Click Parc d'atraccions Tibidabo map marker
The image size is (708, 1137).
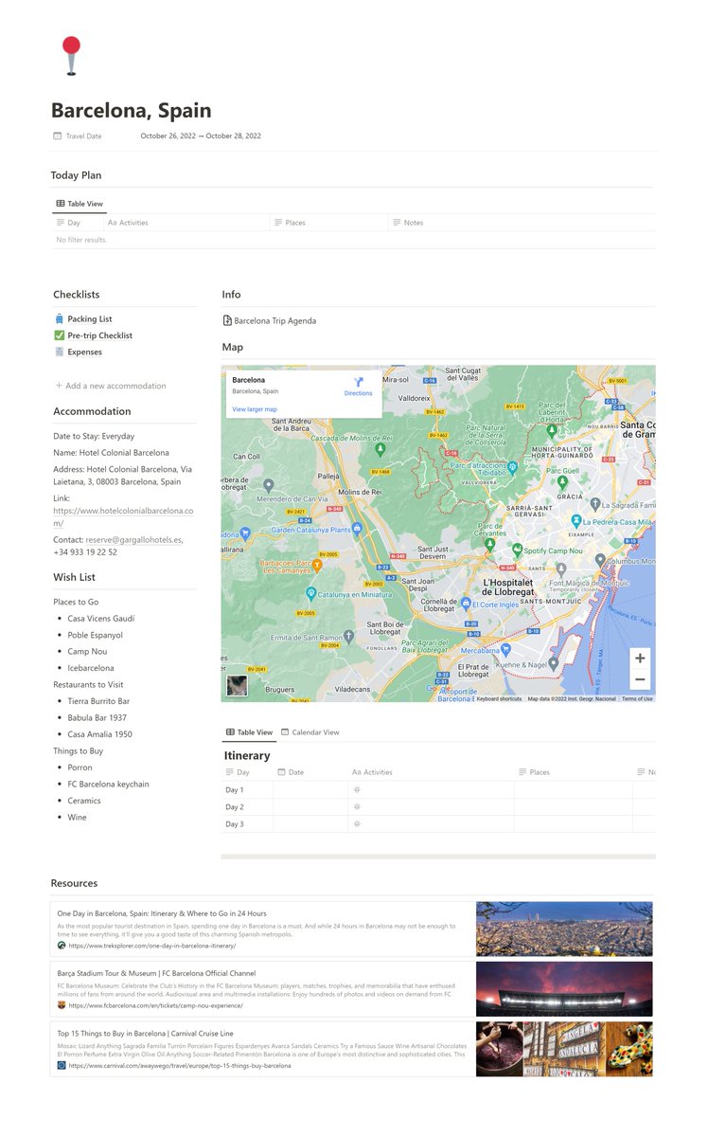click(512, 466)
